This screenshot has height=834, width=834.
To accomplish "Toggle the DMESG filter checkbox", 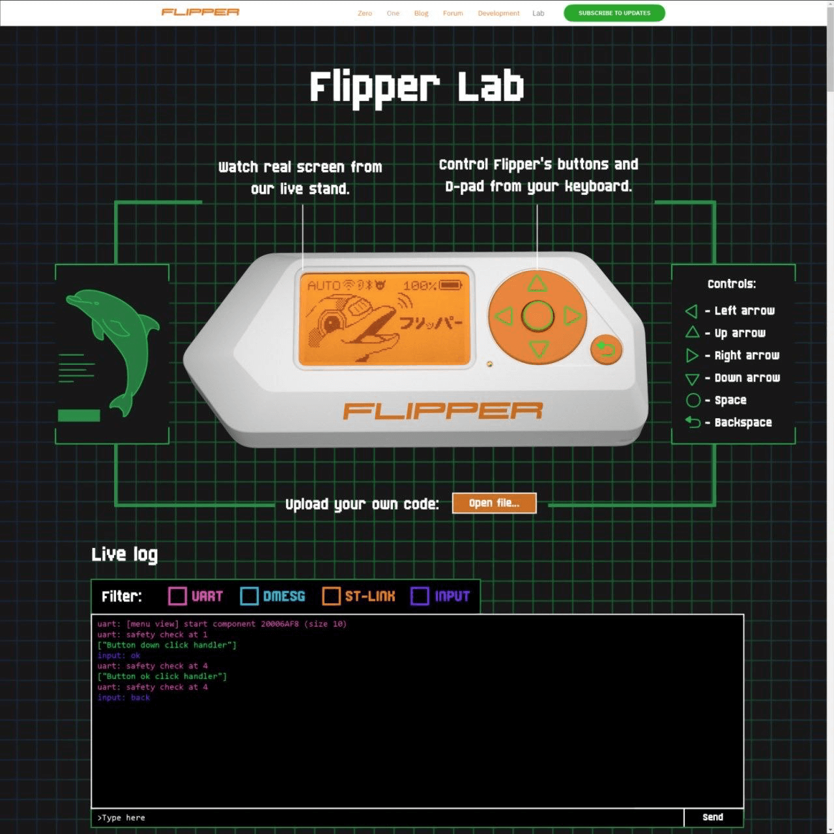I will (249, 596).
